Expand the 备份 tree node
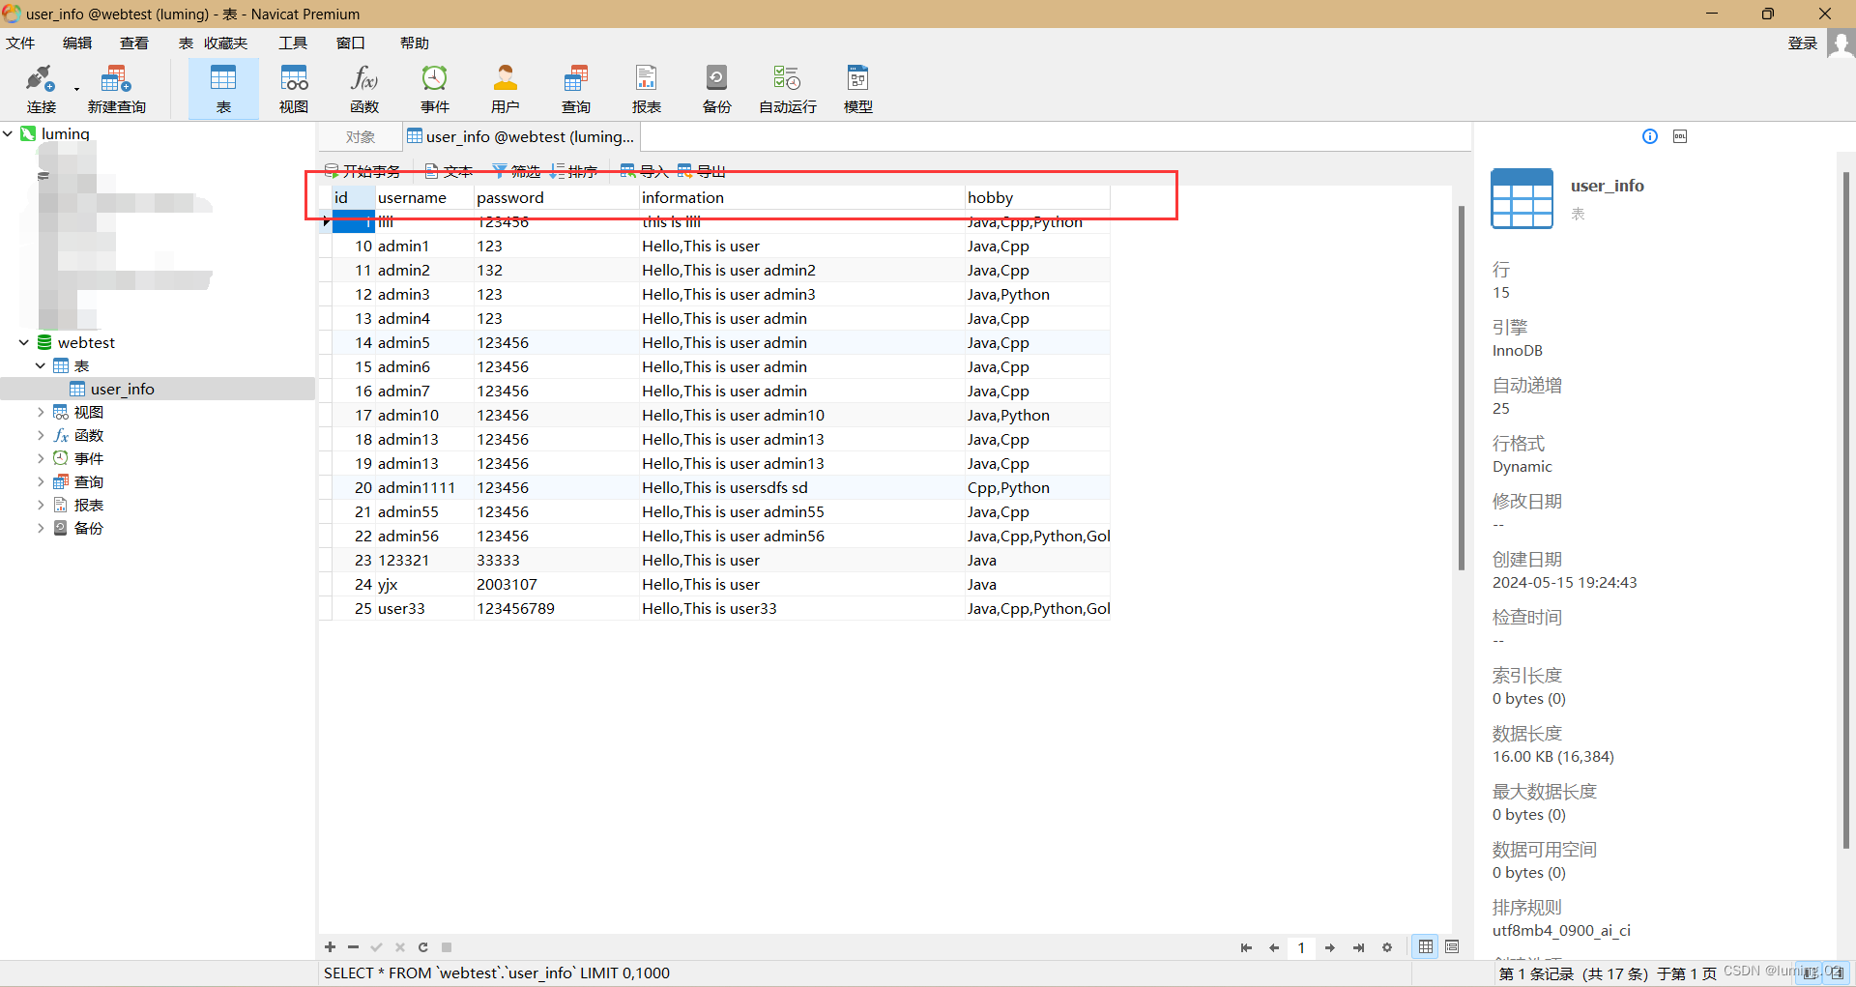Image resolution: width=1856 pixels, height=987 pixels. (x=41, y=528)
